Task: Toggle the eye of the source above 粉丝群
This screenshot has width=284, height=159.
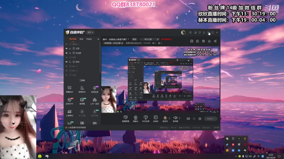Action: [x=67, y=49]
